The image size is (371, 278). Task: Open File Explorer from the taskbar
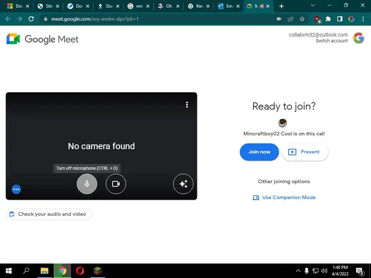[x=44, y=271]
